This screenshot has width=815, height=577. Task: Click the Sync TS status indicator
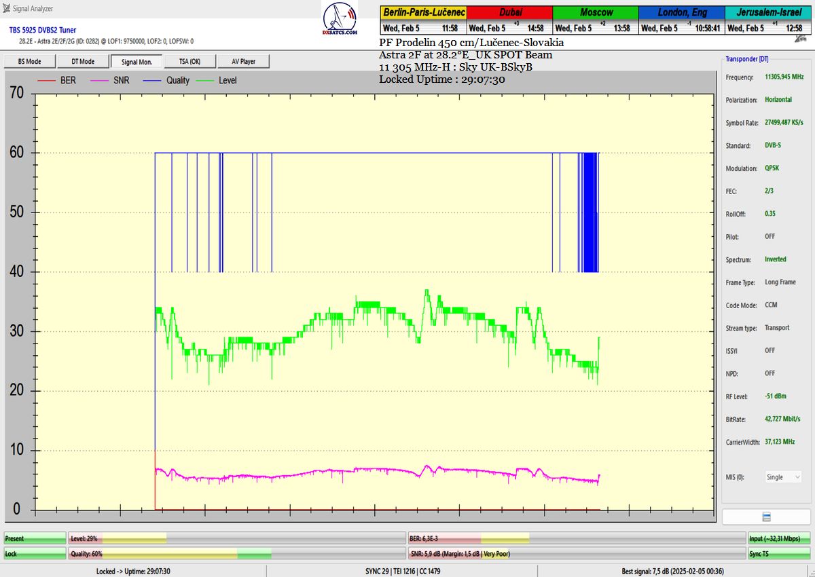point(778,554)
